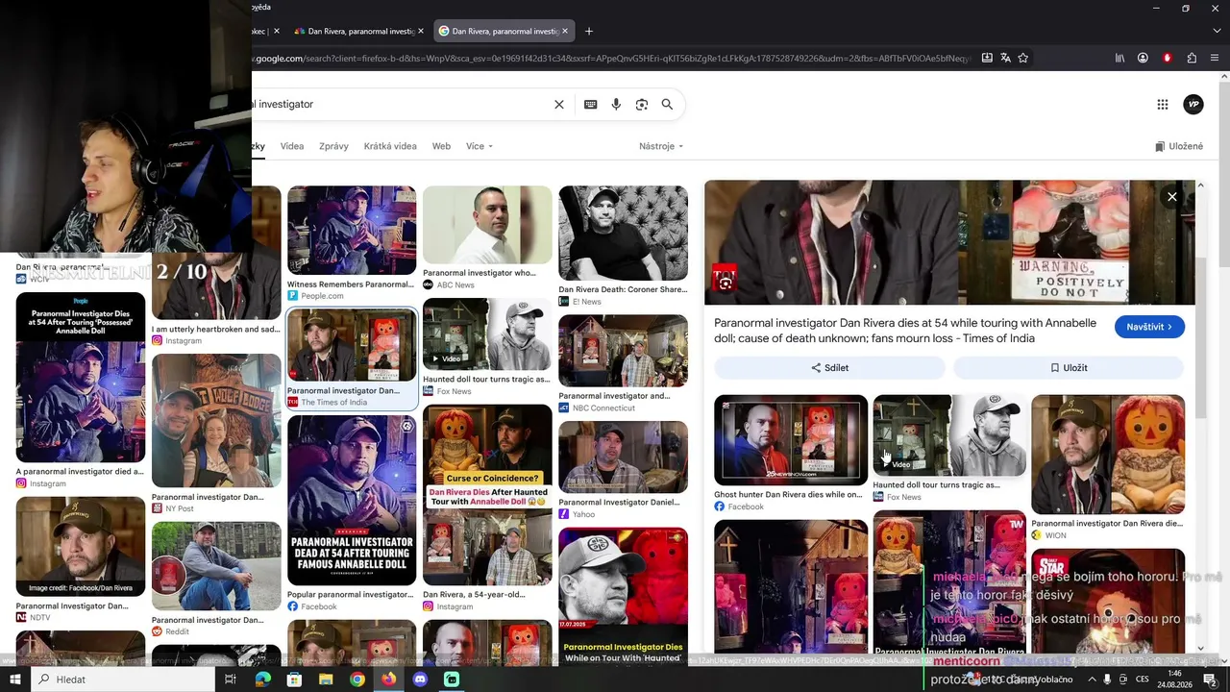Open the Curse or Coincidence Instagram result

pos(487,495)
